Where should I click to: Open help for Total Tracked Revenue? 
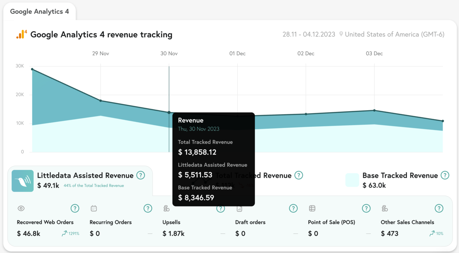299,175
